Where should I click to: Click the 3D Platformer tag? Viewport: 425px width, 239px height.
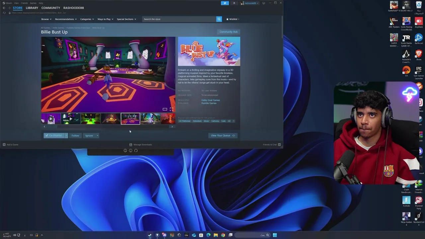[185, 121]
